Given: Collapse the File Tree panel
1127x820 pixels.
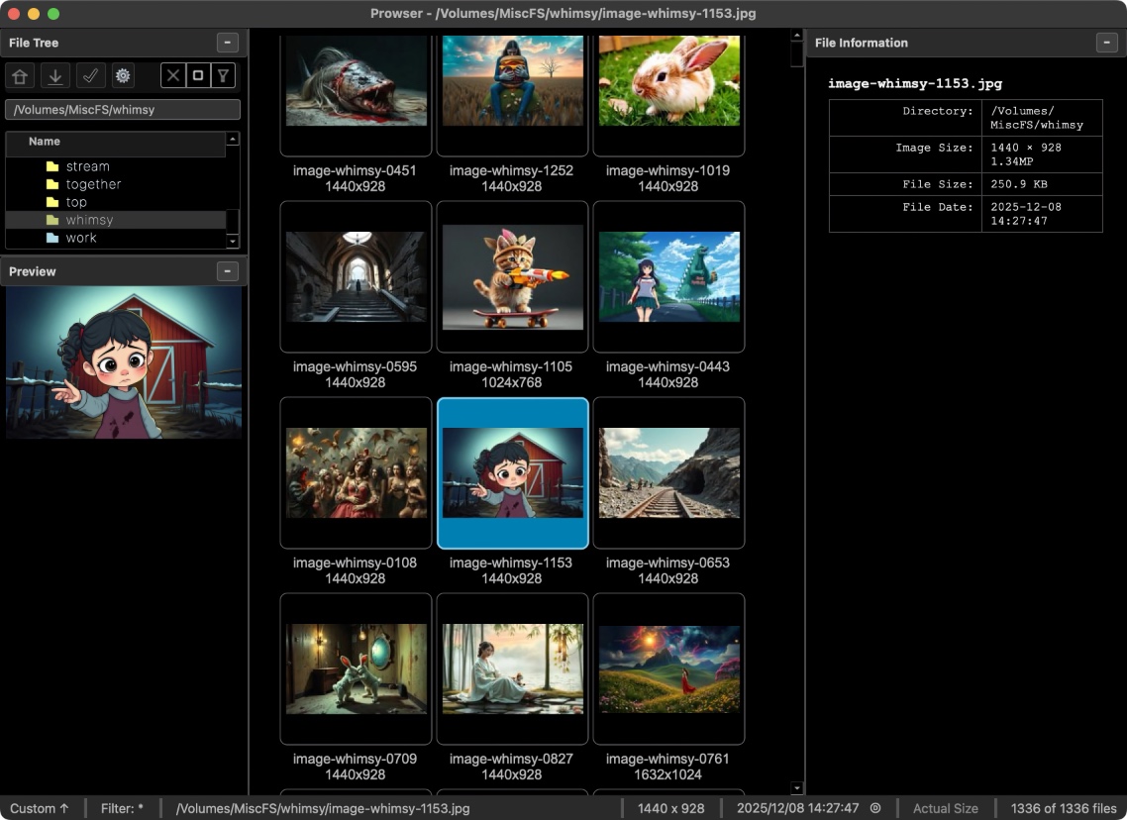Looking at the screenshot, I should point(227,43).
